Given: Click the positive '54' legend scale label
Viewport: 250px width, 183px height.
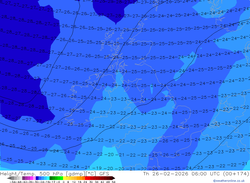Looking at the screenshot, I should [113, 182].
